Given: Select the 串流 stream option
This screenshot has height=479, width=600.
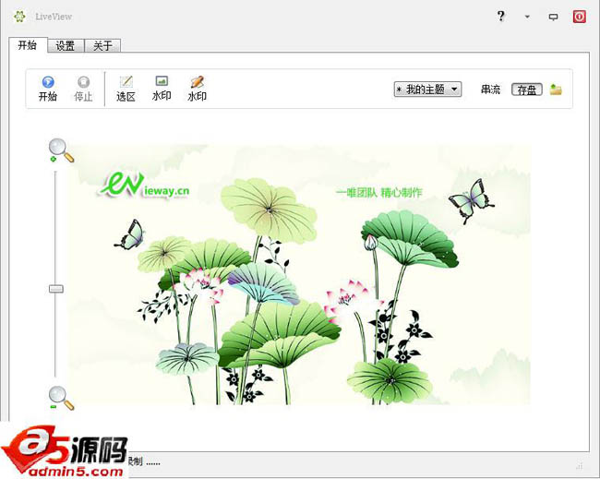Looking at the screenshot, I should pos(490,90).
